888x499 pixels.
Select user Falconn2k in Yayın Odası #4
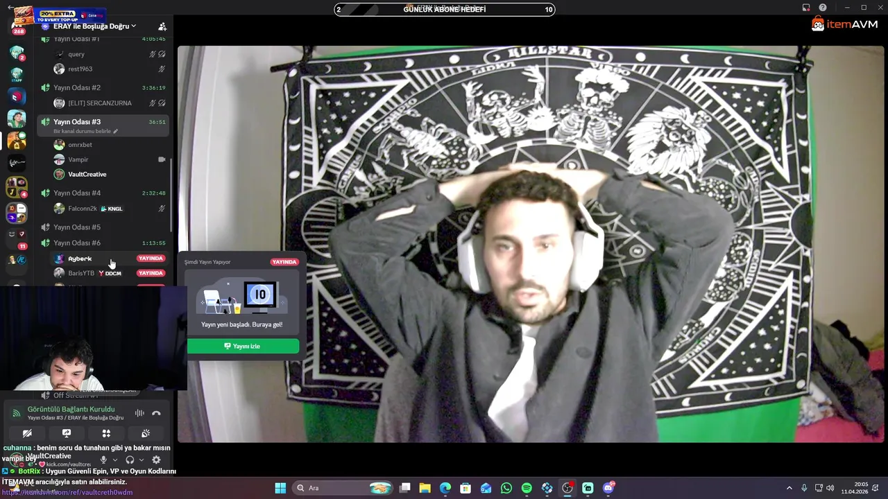[109, 208]
